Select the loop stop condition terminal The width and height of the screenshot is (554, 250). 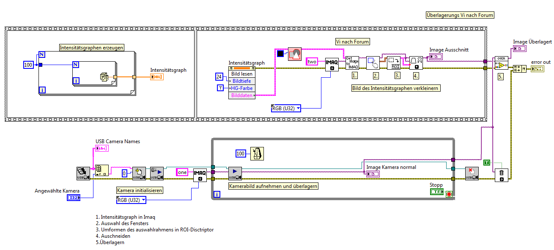[449, 195]
